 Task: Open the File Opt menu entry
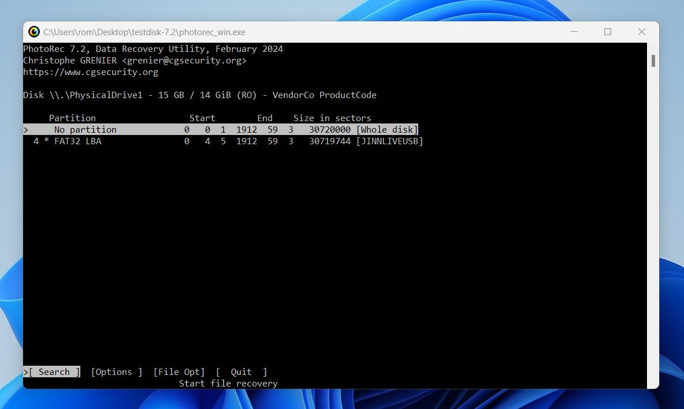[179, 372]
